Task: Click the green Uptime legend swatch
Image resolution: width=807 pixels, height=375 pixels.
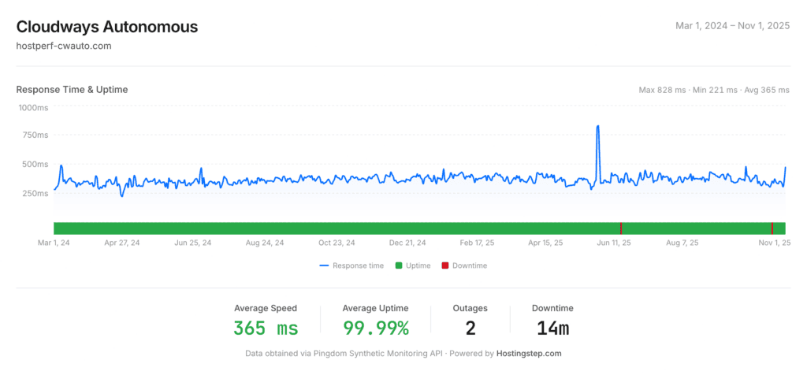Action: tap(398, 266)
